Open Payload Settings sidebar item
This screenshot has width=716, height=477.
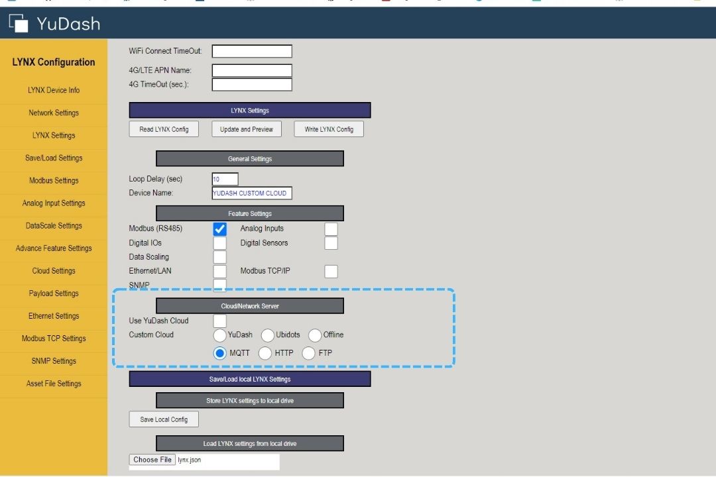tap(54, 293)
